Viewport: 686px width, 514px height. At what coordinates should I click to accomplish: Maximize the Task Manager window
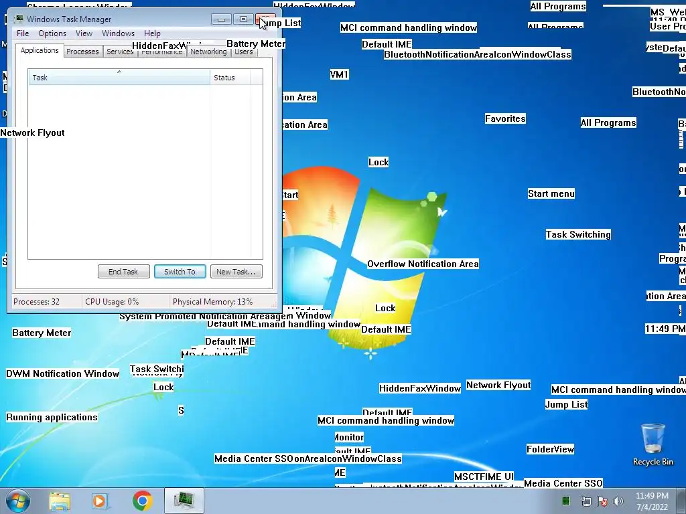[x=243, y=19]
